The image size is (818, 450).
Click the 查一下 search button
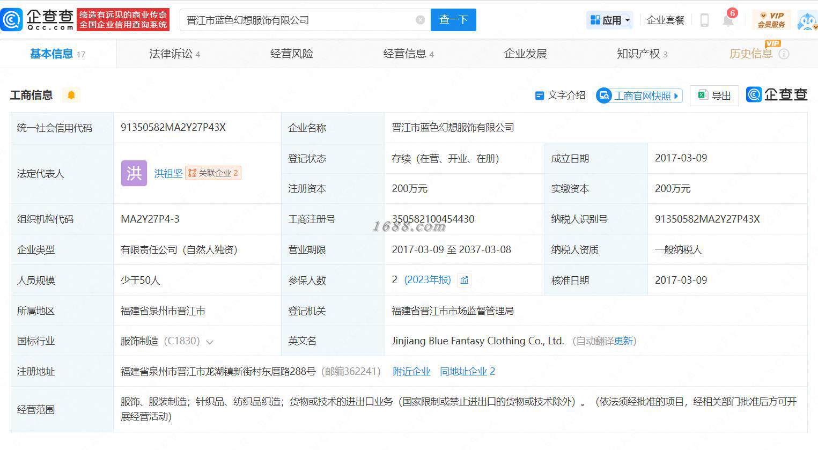[453, 20]
